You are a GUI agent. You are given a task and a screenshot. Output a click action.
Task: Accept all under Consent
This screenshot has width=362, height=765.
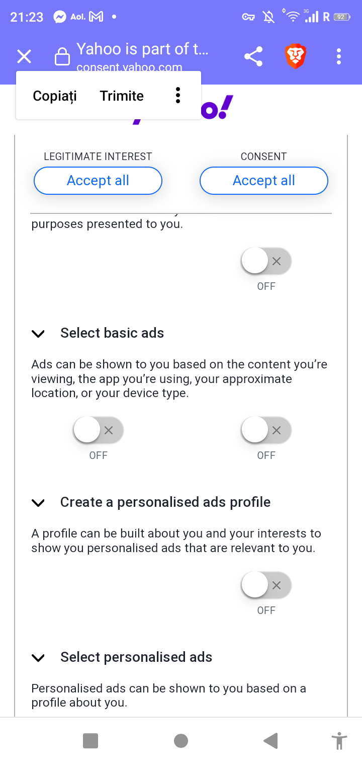tap(264, 181)
